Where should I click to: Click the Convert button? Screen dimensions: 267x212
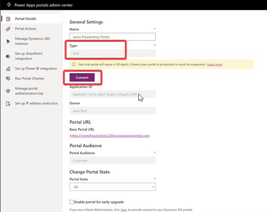point(82,77)
